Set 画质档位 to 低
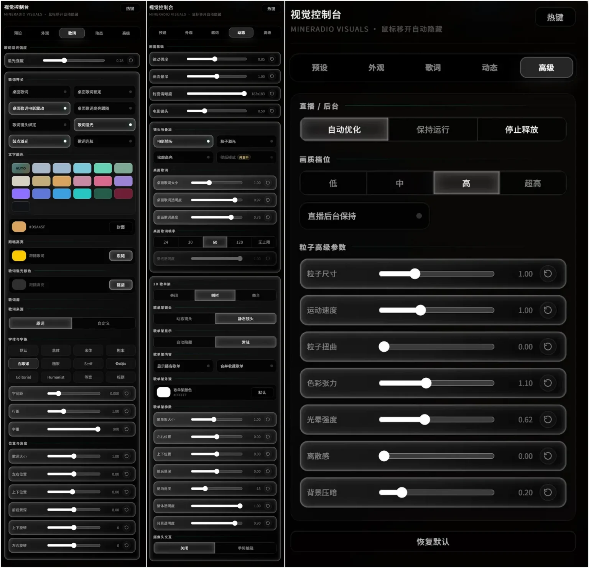This screenshot has width=589, height=568. (333, 183)
